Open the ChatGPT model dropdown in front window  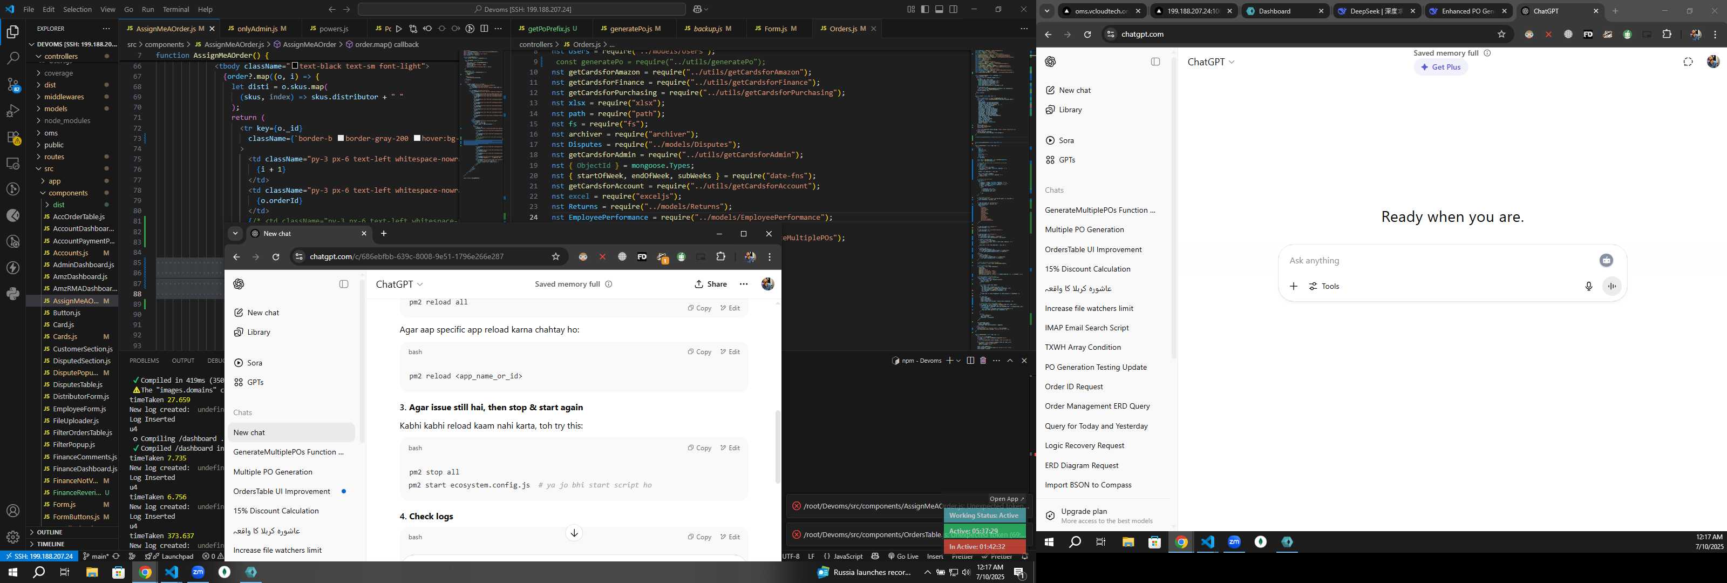point(399,284)
